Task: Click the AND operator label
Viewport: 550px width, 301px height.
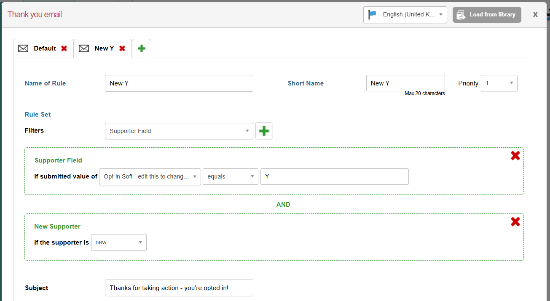Action: pyautogui.click(x=283, y=205)
